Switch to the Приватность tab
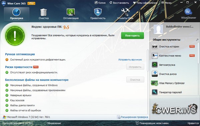 coord(98,14)
